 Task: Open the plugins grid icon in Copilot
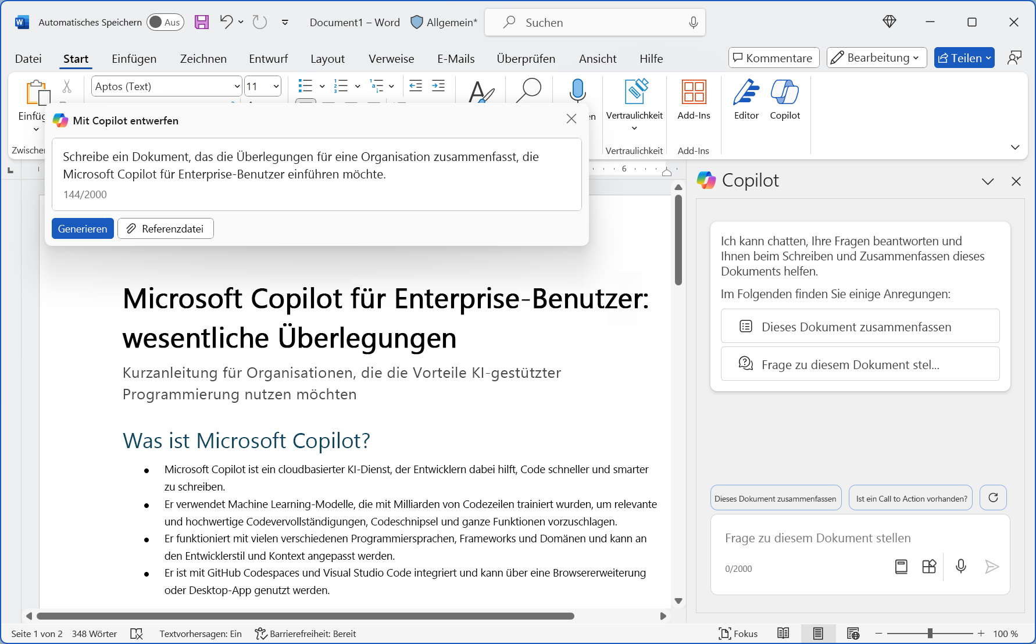pos(929,566)
